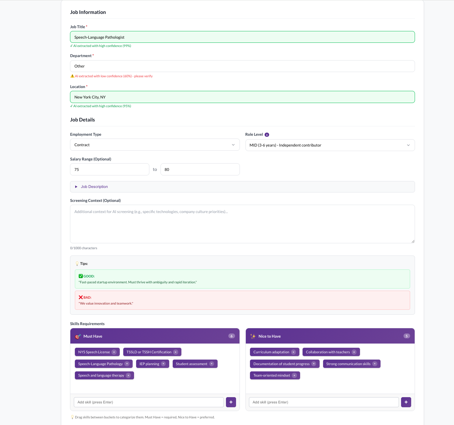The height and width of the screenshot is (425, 454).
Task: Remove the NYS Speech License skill tag
Action: (114, 352)
